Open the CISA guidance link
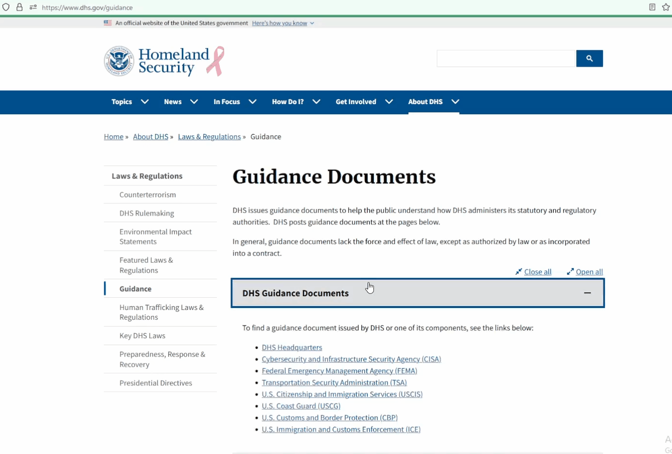672x454 pixels. (x=351, y=359)
